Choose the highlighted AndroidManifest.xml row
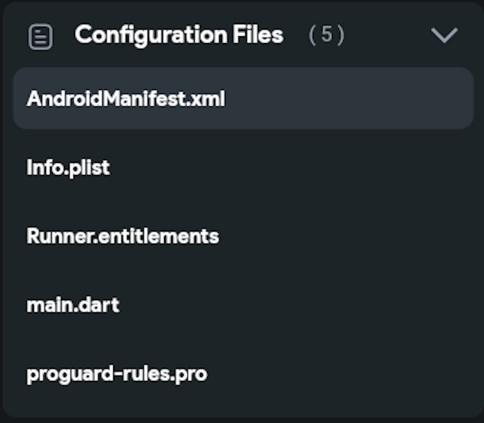484x423 pixels. pos(243,99)
